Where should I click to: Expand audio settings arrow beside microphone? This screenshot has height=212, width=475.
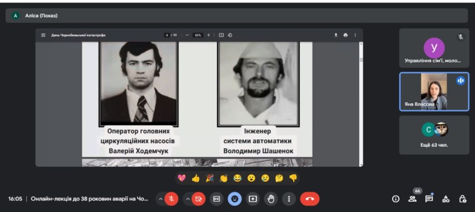coord(160,199)
